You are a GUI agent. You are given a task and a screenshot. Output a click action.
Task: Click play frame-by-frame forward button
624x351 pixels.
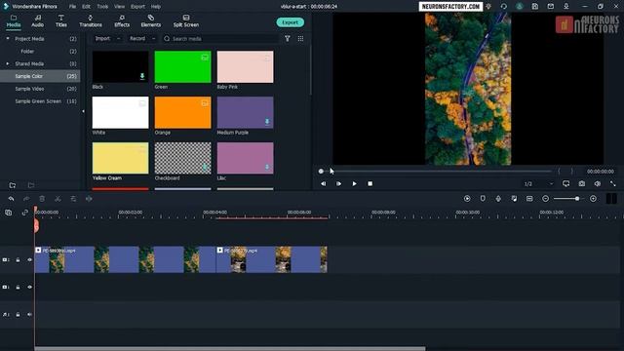[338, 184]
